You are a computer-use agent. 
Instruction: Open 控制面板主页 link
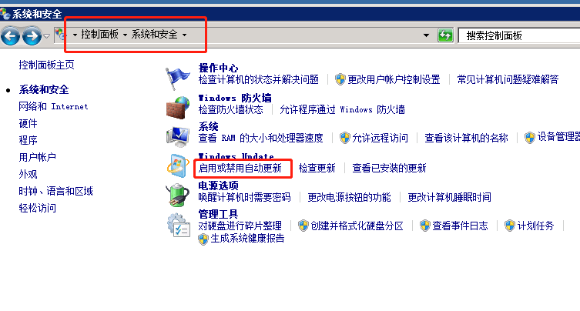click(47, 65)
